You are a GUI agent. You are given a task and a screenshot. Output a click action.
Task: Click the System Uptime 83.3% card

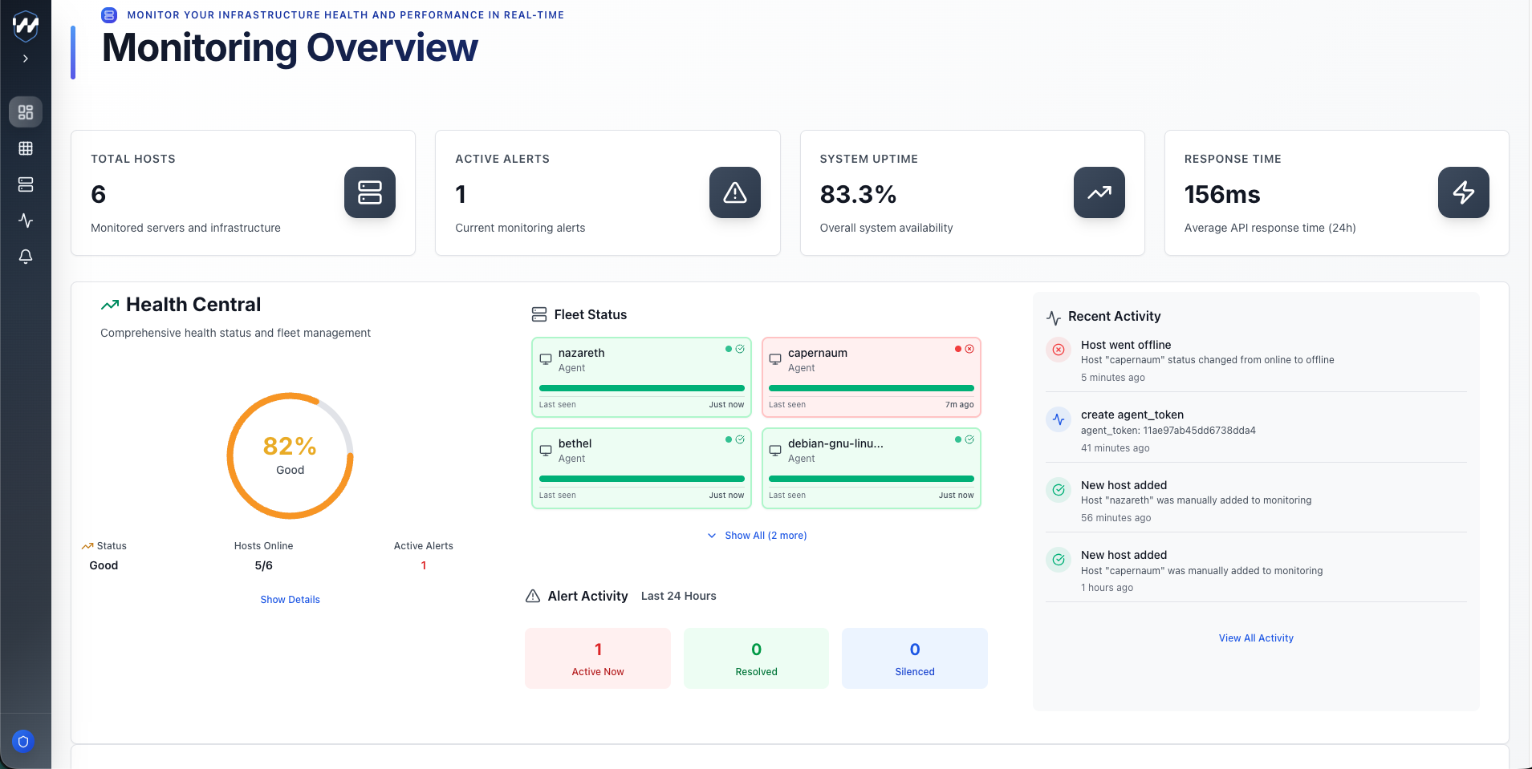pyautogui.click(x=973, y=193)
